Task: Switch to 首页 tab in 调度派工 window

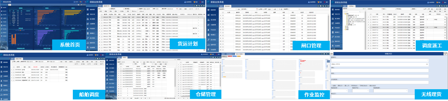Action: pyautogui.click(x=345, y=6)
